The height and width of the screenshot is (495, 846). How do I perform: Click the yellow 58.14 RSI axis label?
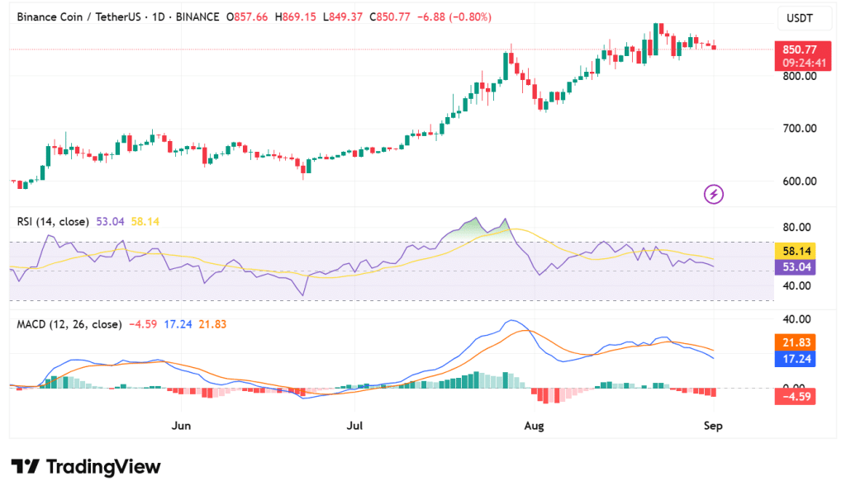(x=796, y=251)
